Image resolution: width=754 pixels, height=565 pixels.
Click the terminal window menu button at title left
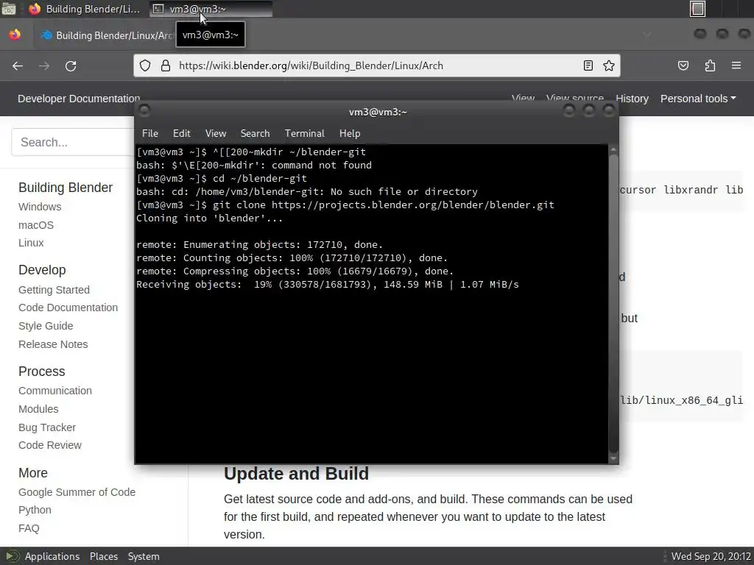[144, 111]
